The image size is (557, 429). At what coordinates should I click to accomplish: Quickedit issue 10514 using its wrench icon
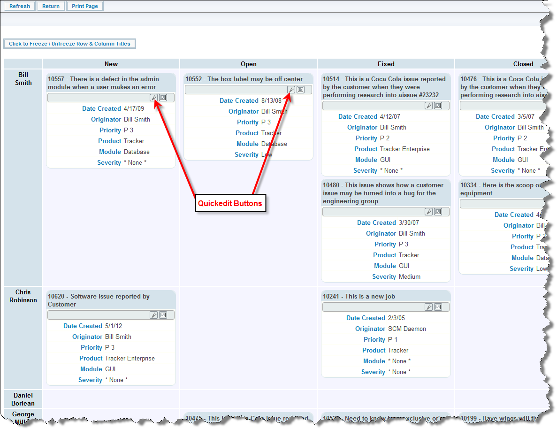[x=428, y=106]
